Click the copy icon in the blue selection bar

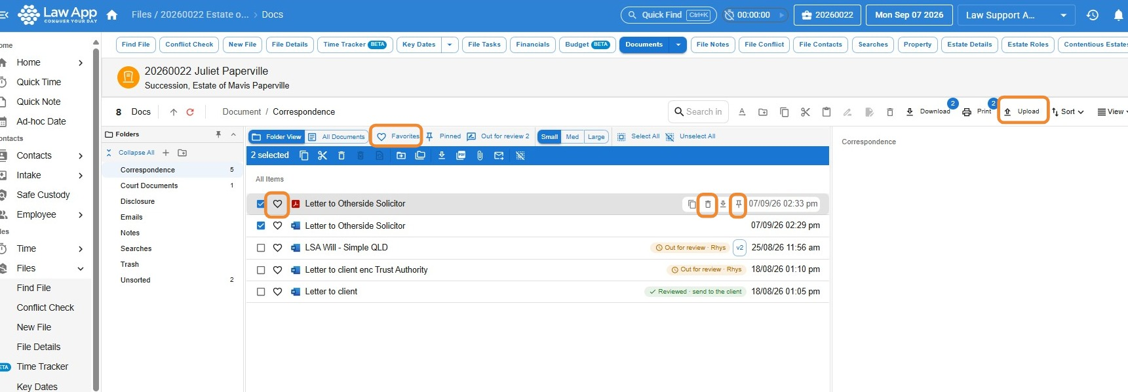point(304,155)
